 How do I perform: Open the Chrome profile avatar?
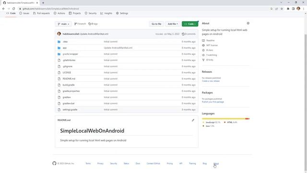tap(298, 9)
